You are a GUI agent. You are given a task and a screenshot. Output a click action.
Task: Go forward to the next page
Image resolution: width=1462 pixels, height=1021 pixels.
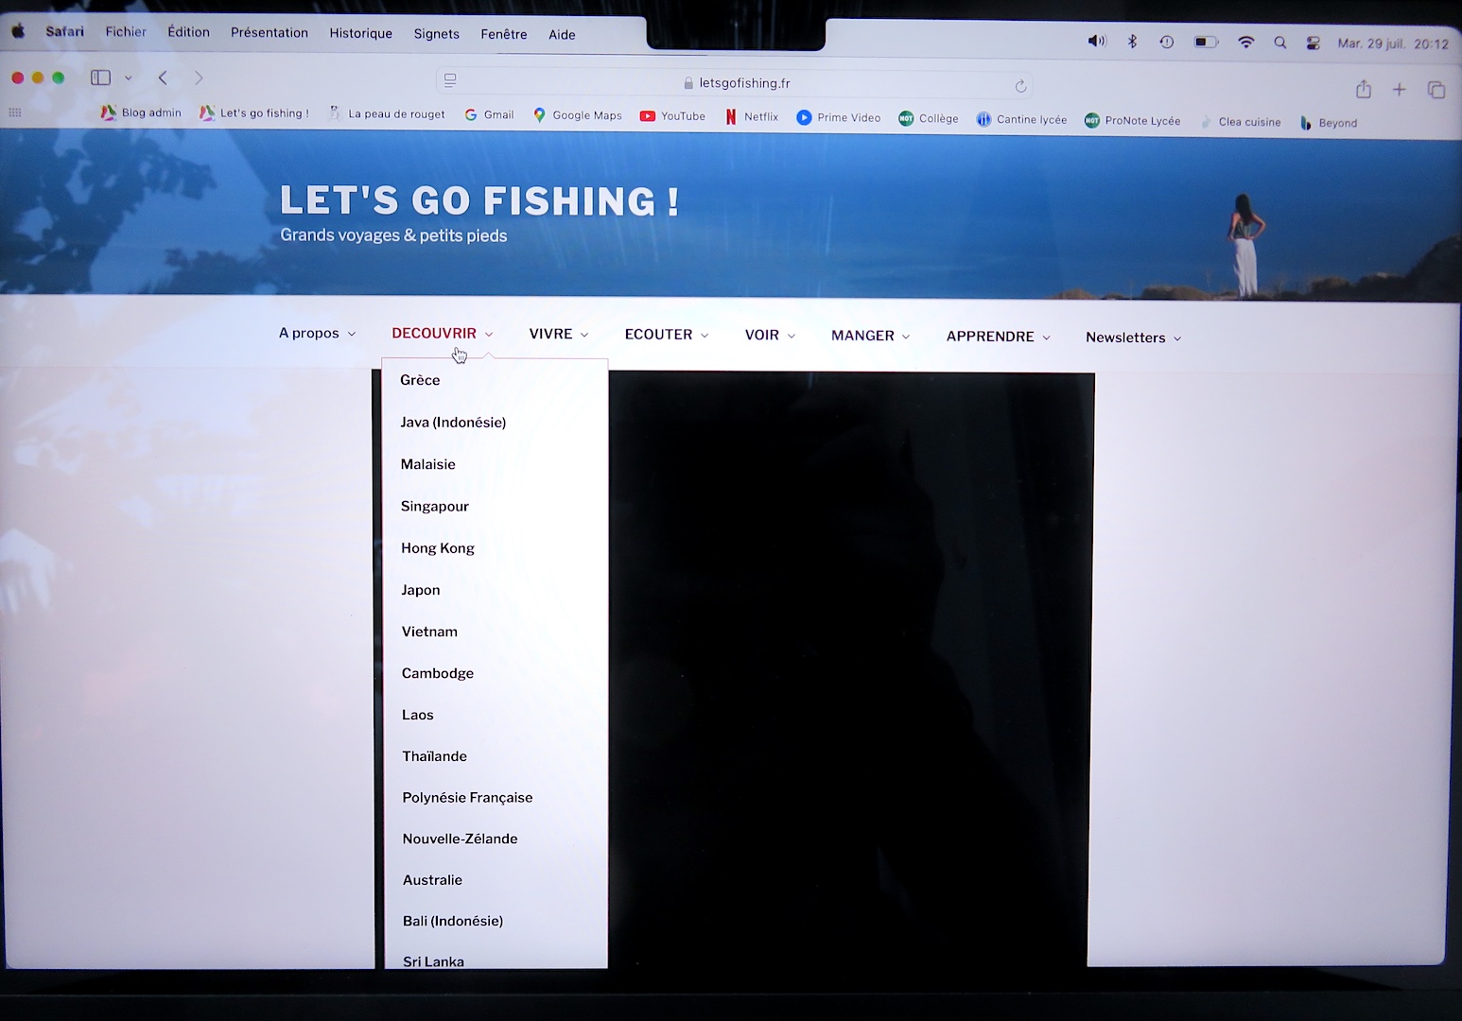pyautogui.click(x=199, y=78)
